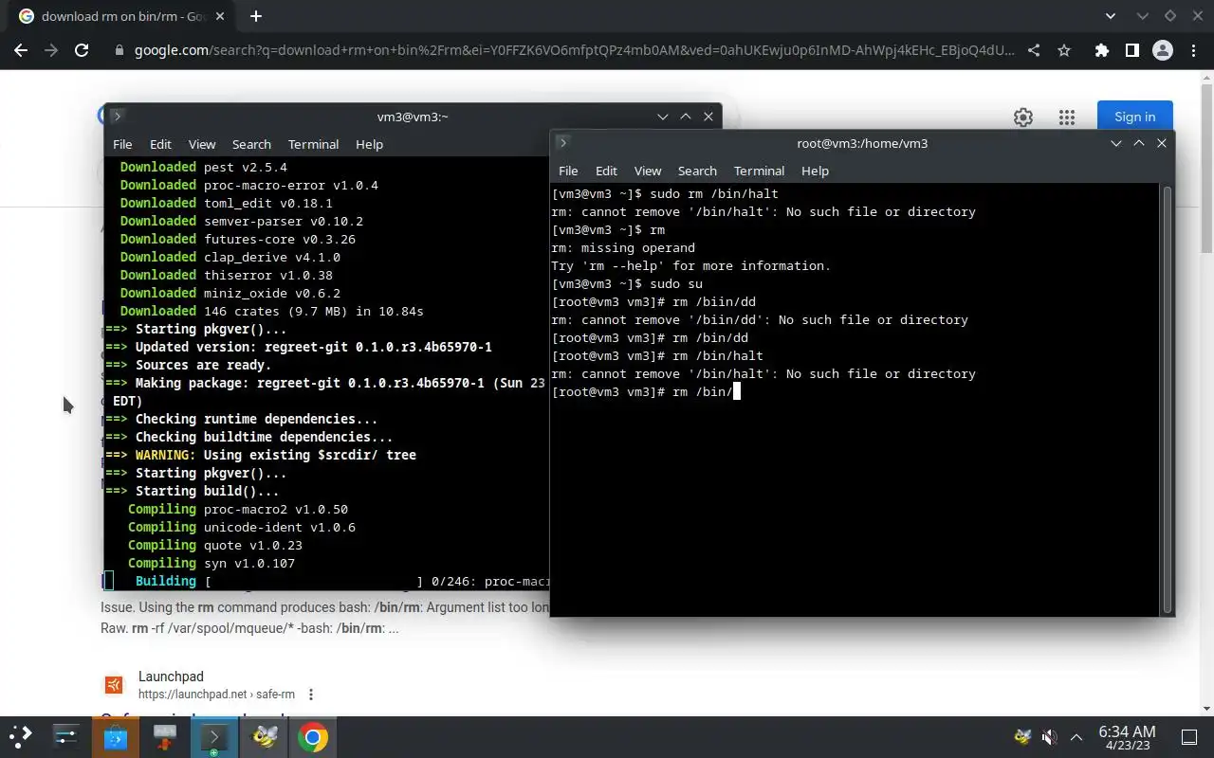Toggle Chrome side panel

[1131, 50]
